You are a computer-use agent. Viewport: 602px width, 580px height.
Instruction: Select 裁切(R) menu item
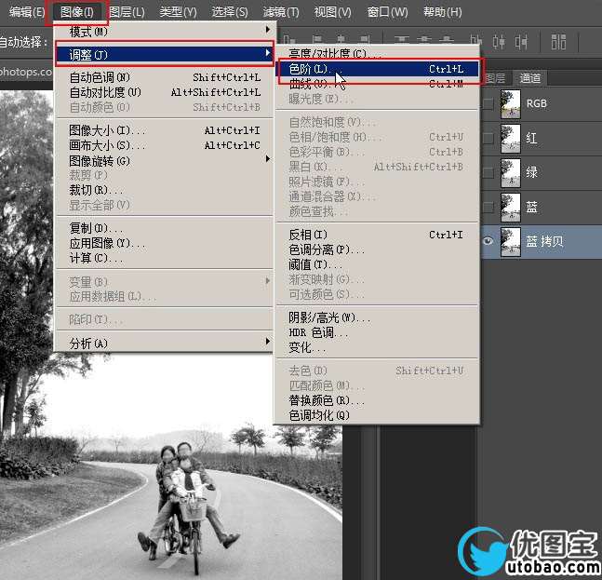point(164,190)
